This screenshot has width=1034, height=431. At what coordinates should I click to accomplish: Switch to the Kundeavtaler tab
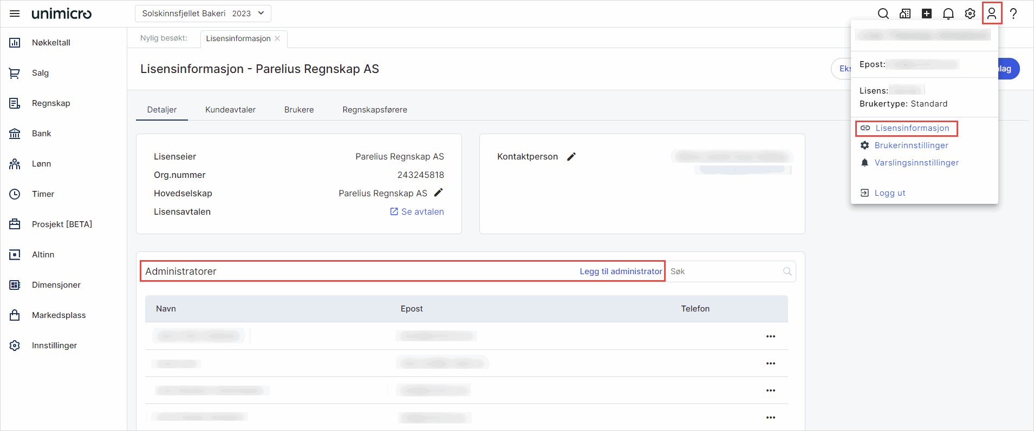tap(230, 110)
